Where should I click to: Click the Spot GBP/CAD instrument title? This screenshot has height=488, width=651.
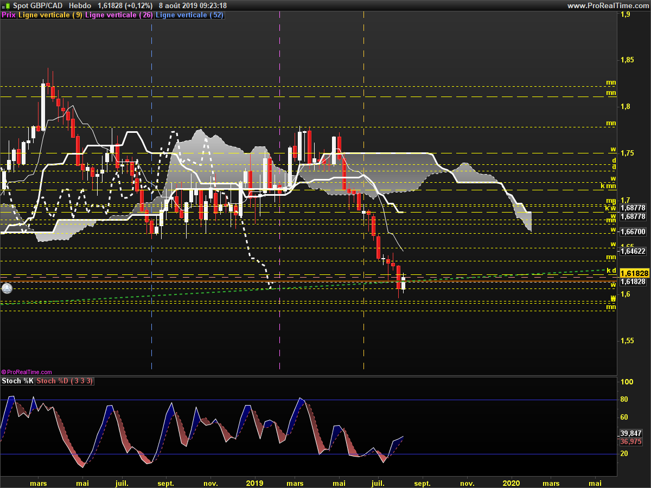[x=37, y=5]
